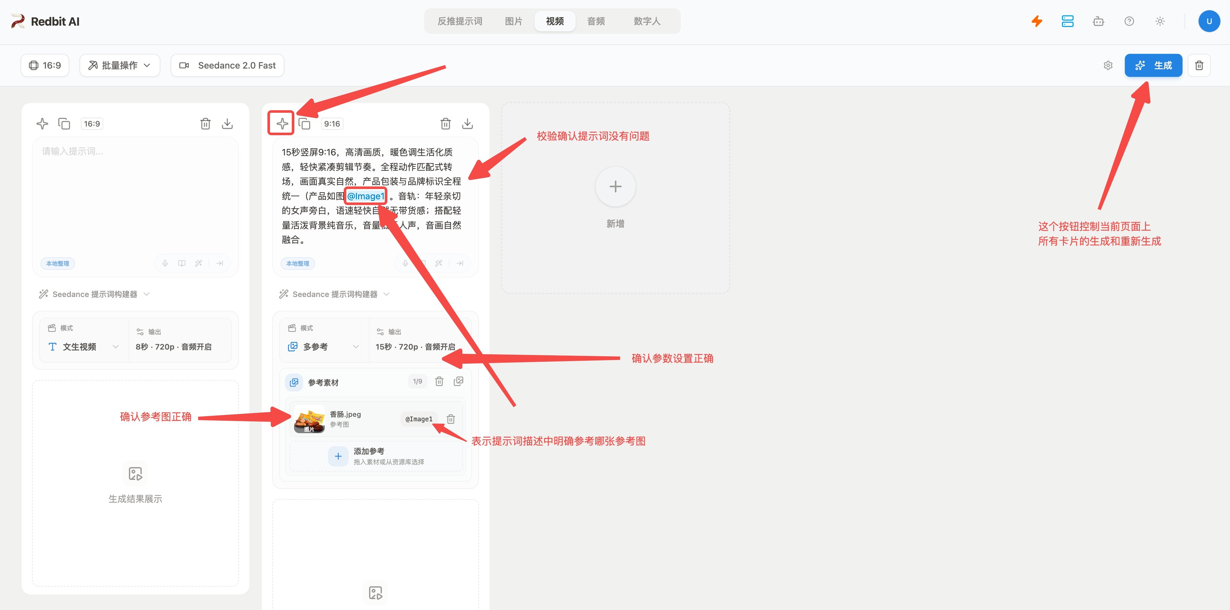Click the 参考素材 section icon
1230x610 pixels.
294,382
